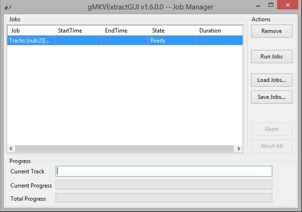
Task: Click the Current Progress bar
Action: coord(164,185)
